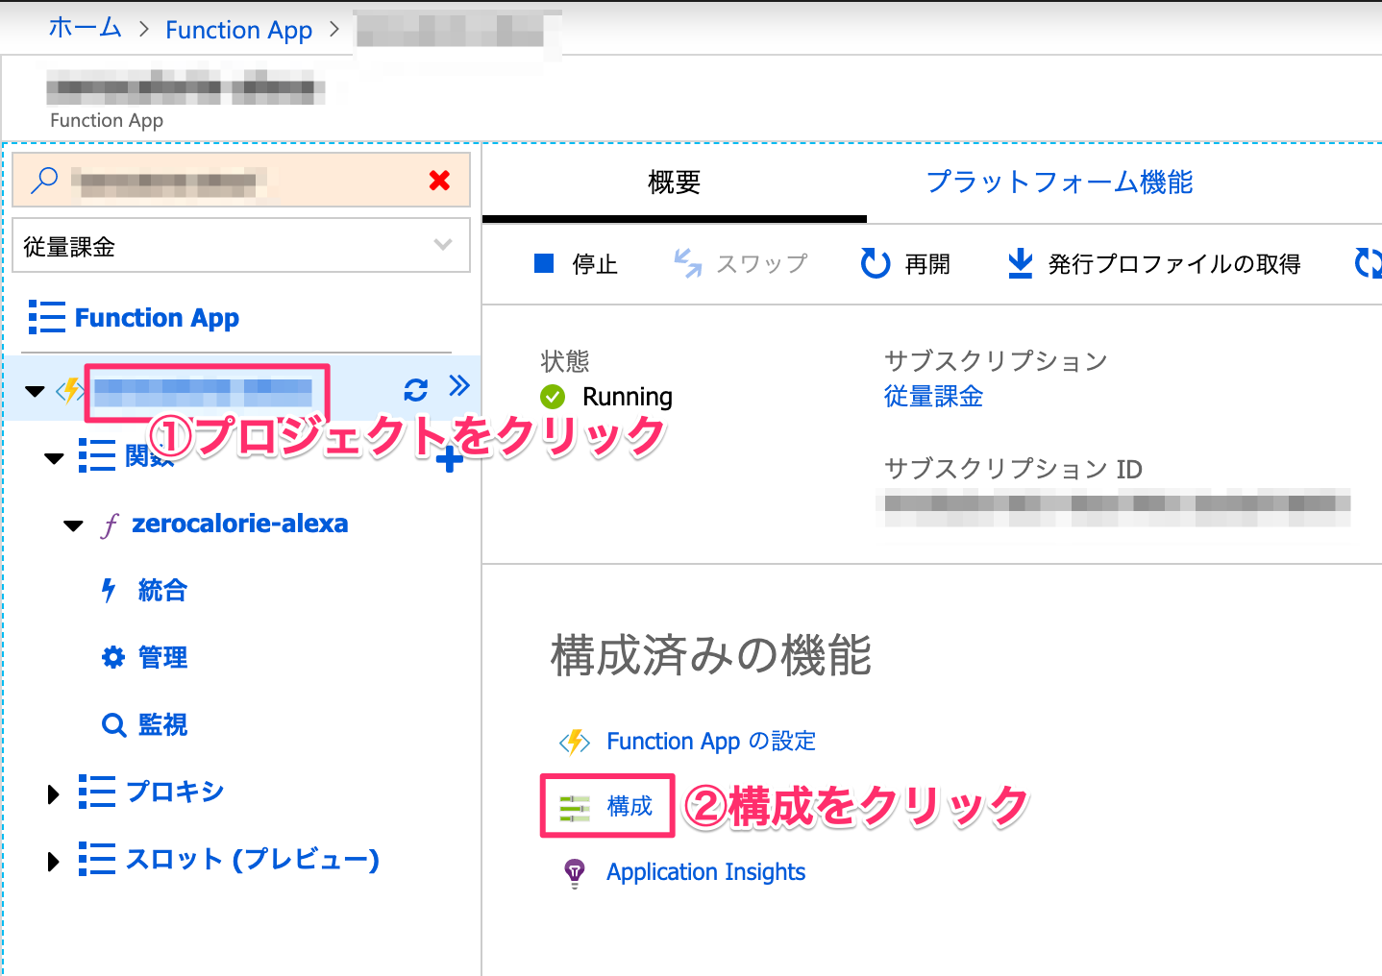Image resolution: width=1382 pixels, height=976 pixels.
Task: Select 管理 under zerocalorie-alexa
Action: click(162, 657)
